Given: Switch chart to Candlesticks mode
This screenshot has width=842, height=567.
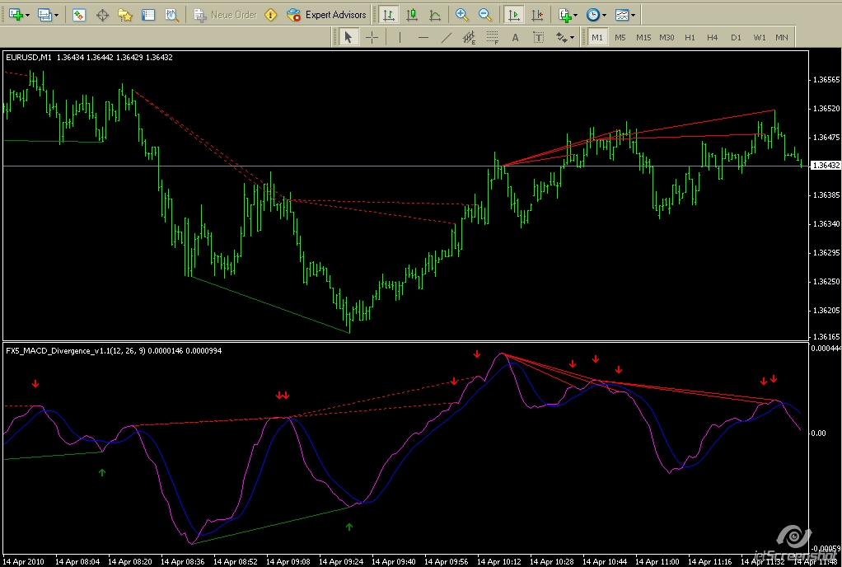Looking at the screenshot, I should 412,15.
